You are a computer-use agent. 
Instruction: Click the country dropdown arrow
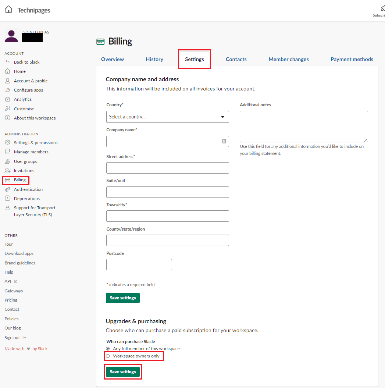point(223,117)
